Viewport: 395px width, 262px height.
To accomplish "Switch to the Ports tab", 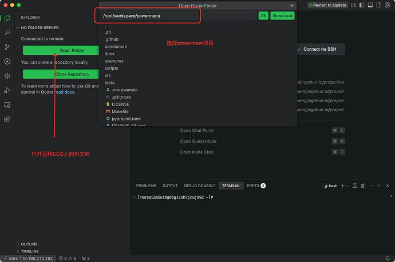I will [x=252, y=186].
